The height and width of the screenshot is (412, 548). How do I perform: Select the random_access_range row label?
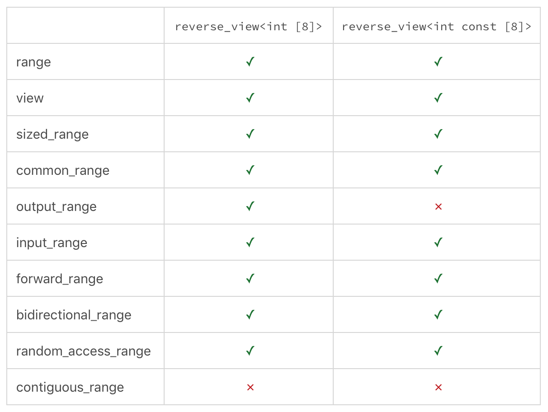coord(84,351)
